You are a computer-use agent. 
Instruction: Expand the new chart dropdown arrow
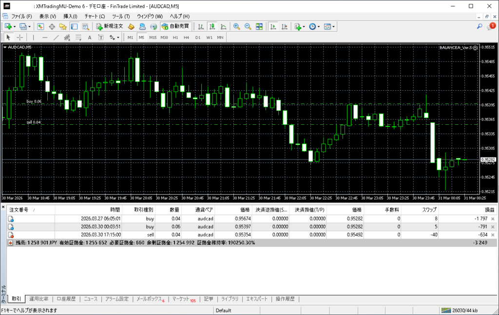(15, 26)
